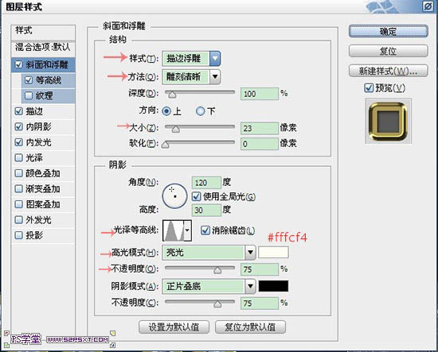
Task: Uncheck the 消除锯齿 anti-alias checkbox
Action: (x=205, y=230)
